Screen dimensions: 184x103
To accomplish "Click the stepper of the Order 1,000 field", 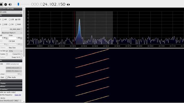I will [x=21, y=38].
